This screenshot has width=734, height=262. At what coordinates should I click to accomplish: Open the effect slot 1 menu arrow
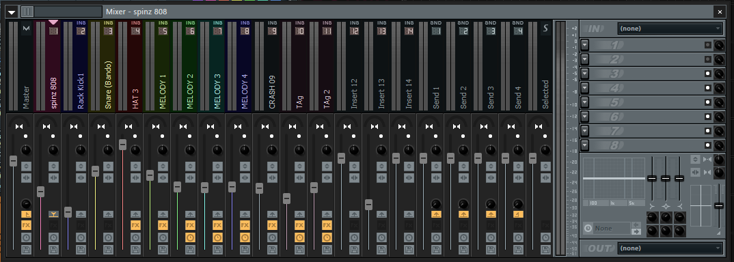click(x=585, y=46)
